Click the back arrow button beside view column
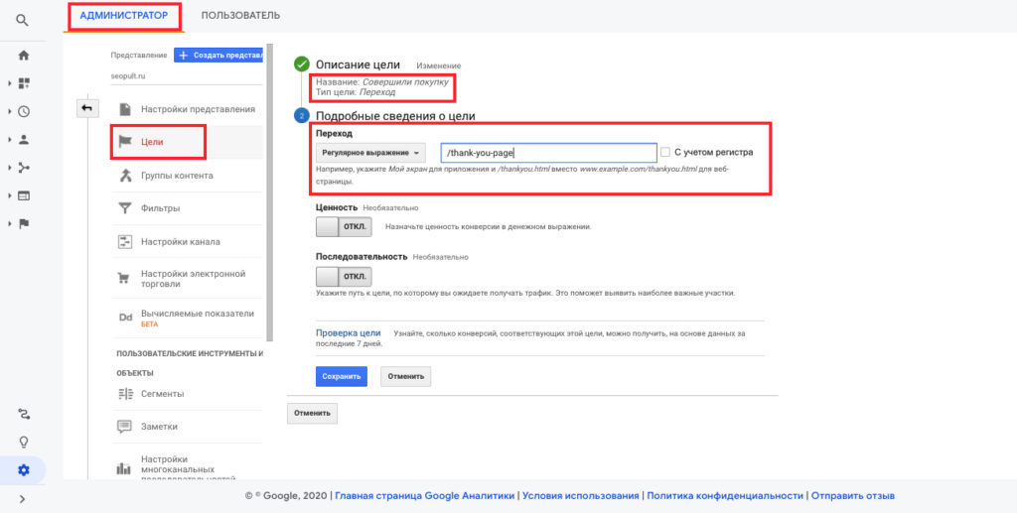Image resolution: width=1017 pixels, height=513 pixels. pyautogui.click(x=86, y=108)
